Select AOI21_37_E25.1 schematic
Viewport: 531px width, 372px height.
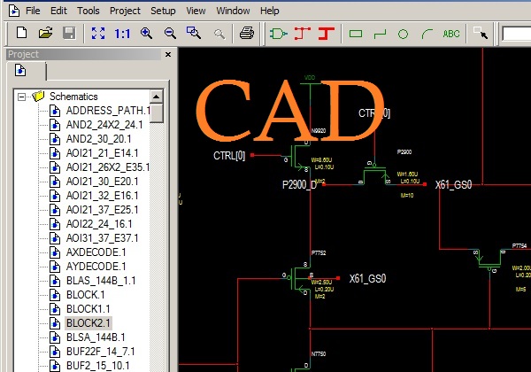click(103, 210)
